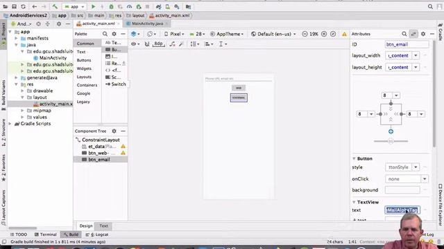Image resolution: width=444 pixels, height=249 pixels.
Task: Select Buttons palette category
Action: click(84, 60)
